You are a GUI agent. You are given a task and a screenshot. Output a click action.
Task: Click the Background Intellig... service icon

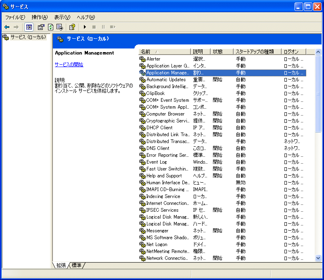142,86
